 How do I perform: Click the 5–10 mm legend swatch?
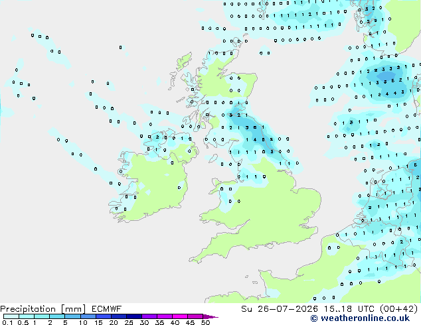click(x=72, y=316)
